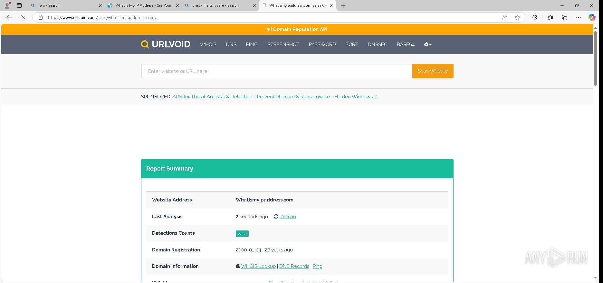Open 'Prevent Malware & Ransomware' link

293,97
